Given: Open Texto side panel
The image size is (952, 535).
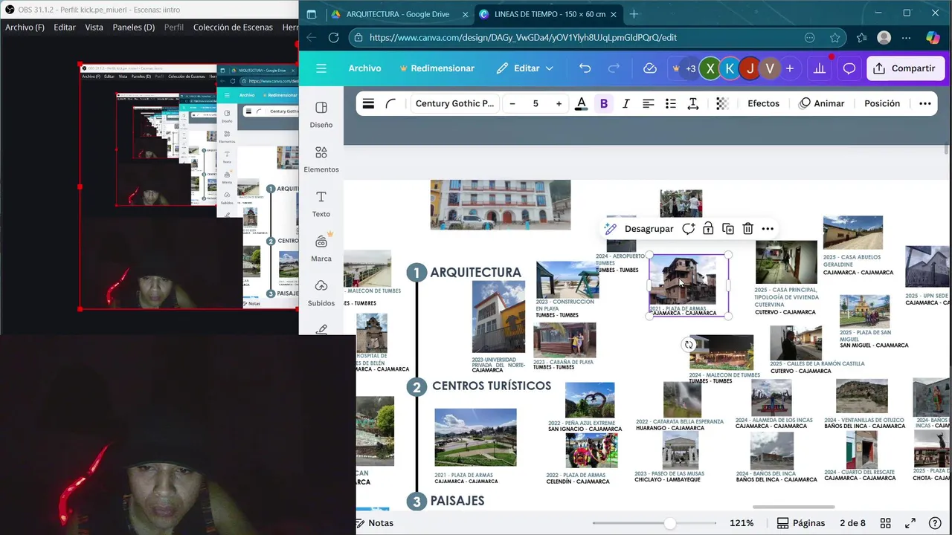Looking at the screenshot, I should click(x=321, y=204).
